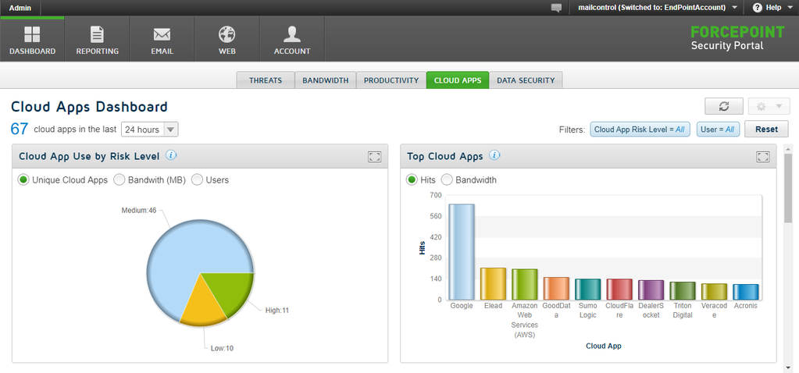Viewport: 799px width, 373px height.
Task: Open the gear settings menu
Action: coord(769,106)
